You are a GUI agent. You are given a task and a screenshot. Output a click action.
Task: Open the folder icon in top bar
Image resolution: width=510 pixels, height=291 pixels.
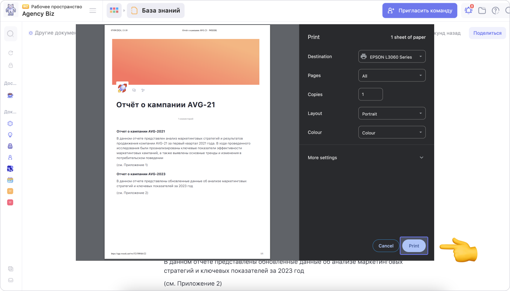tap(482, 11)
